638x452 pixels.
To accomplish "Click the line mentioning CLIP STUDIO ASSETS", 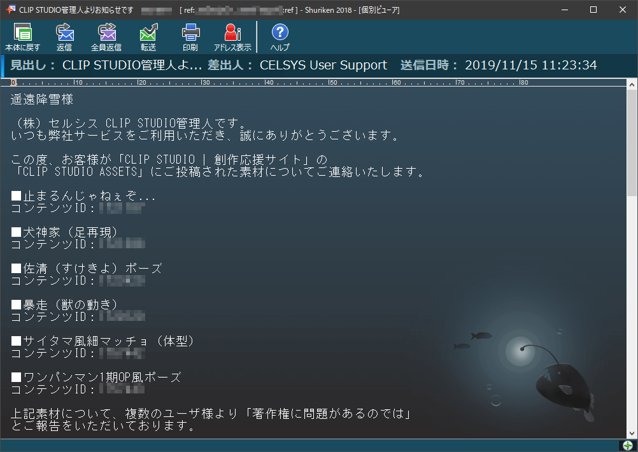I will pos(218,172).
